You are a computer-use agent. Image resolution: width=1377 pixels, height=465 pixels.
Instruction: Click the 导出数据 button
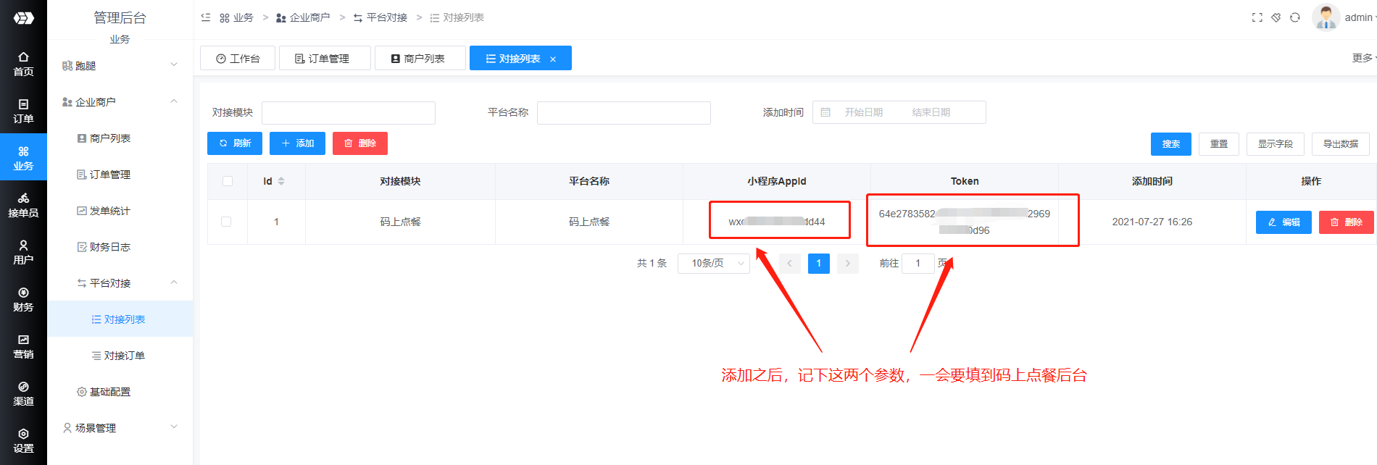[1341, 144]
